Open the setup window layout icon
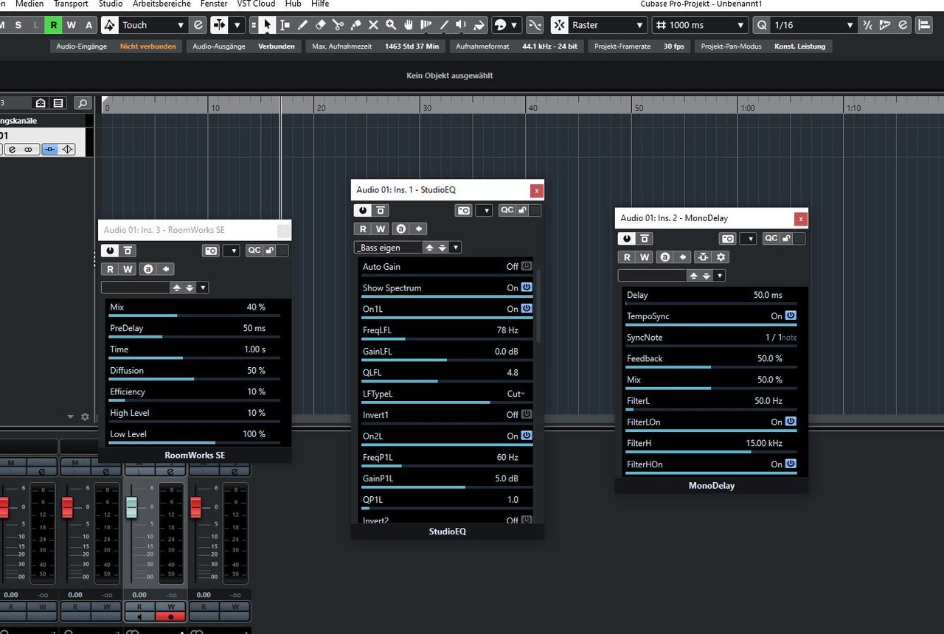The image size is (944, 634). [x=923, y=25]
